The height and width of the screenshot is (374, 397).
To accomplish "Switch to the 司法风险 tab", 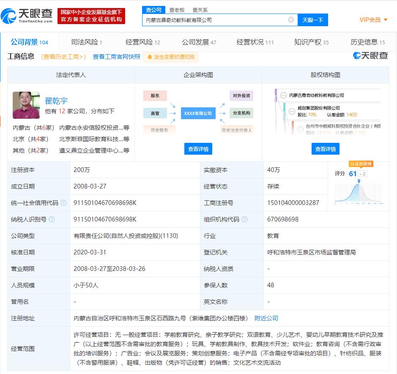I will [x=86, y=42].
